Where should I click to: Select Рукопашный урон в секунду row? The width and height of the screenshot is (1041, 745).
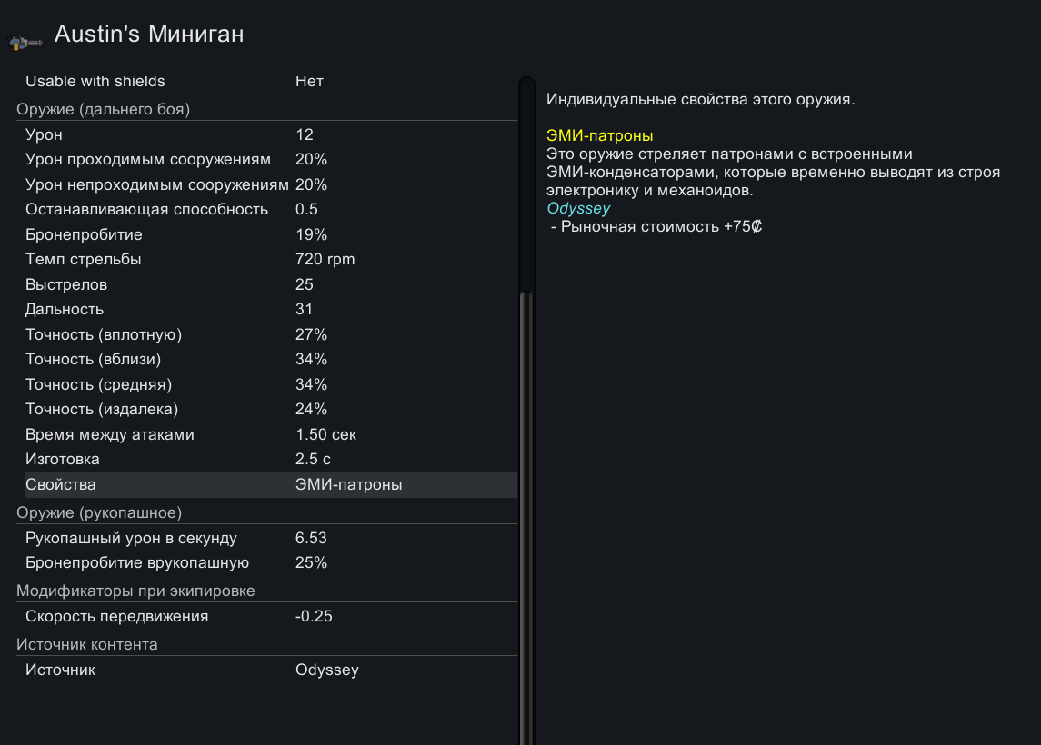point(264,538)
